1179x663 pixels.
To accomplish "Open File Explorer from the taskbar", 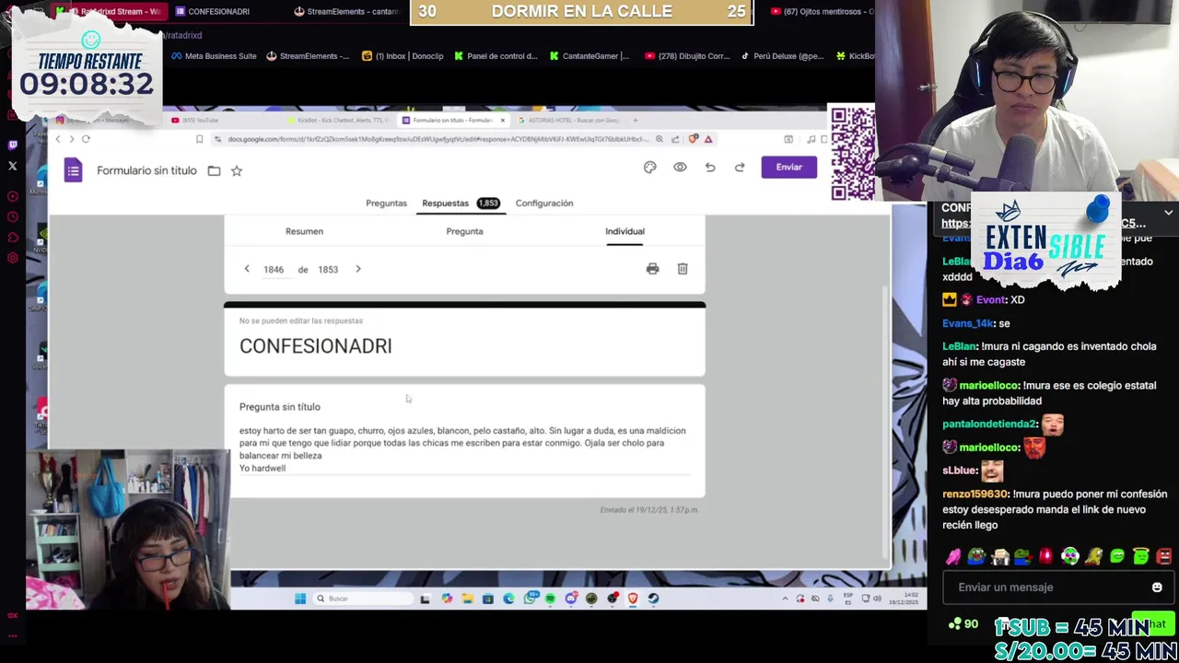I will (x=467, y=599).
